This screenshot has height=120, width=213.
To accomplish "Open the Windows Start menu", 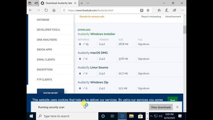I will point(31,116).
